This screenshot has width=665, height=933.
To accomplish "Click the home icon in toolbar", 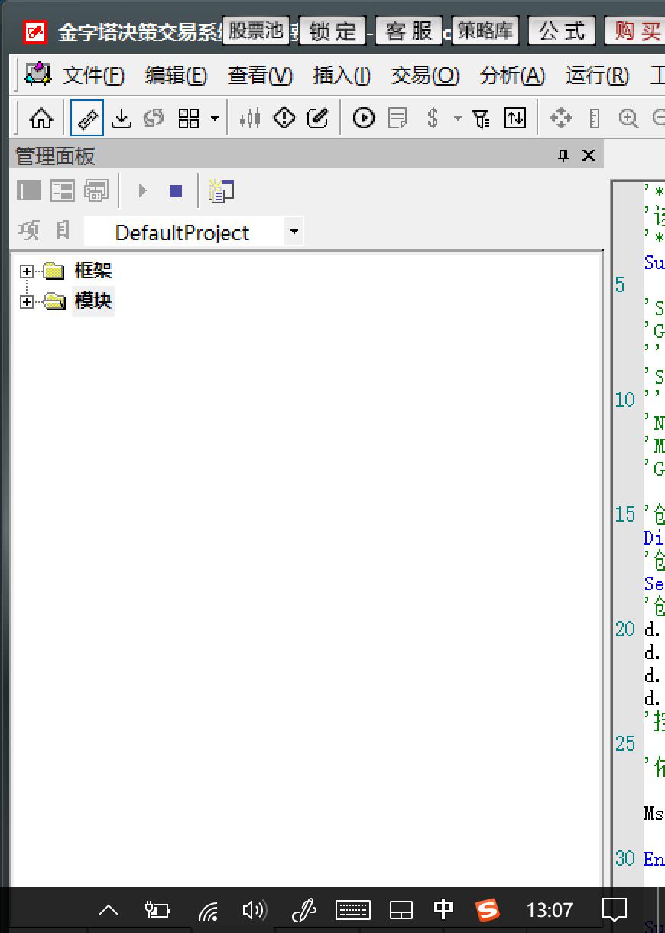I will (41, 119).
